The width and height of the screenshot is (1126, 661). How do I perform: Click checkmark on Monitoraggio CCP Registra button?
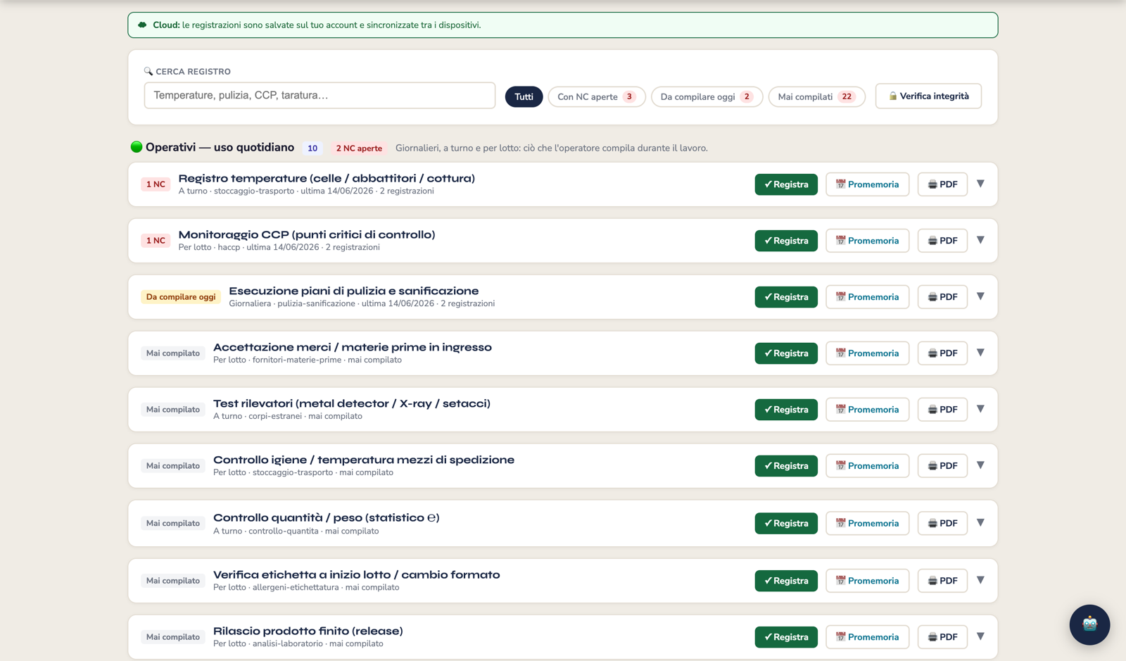[x=768, y=241]
